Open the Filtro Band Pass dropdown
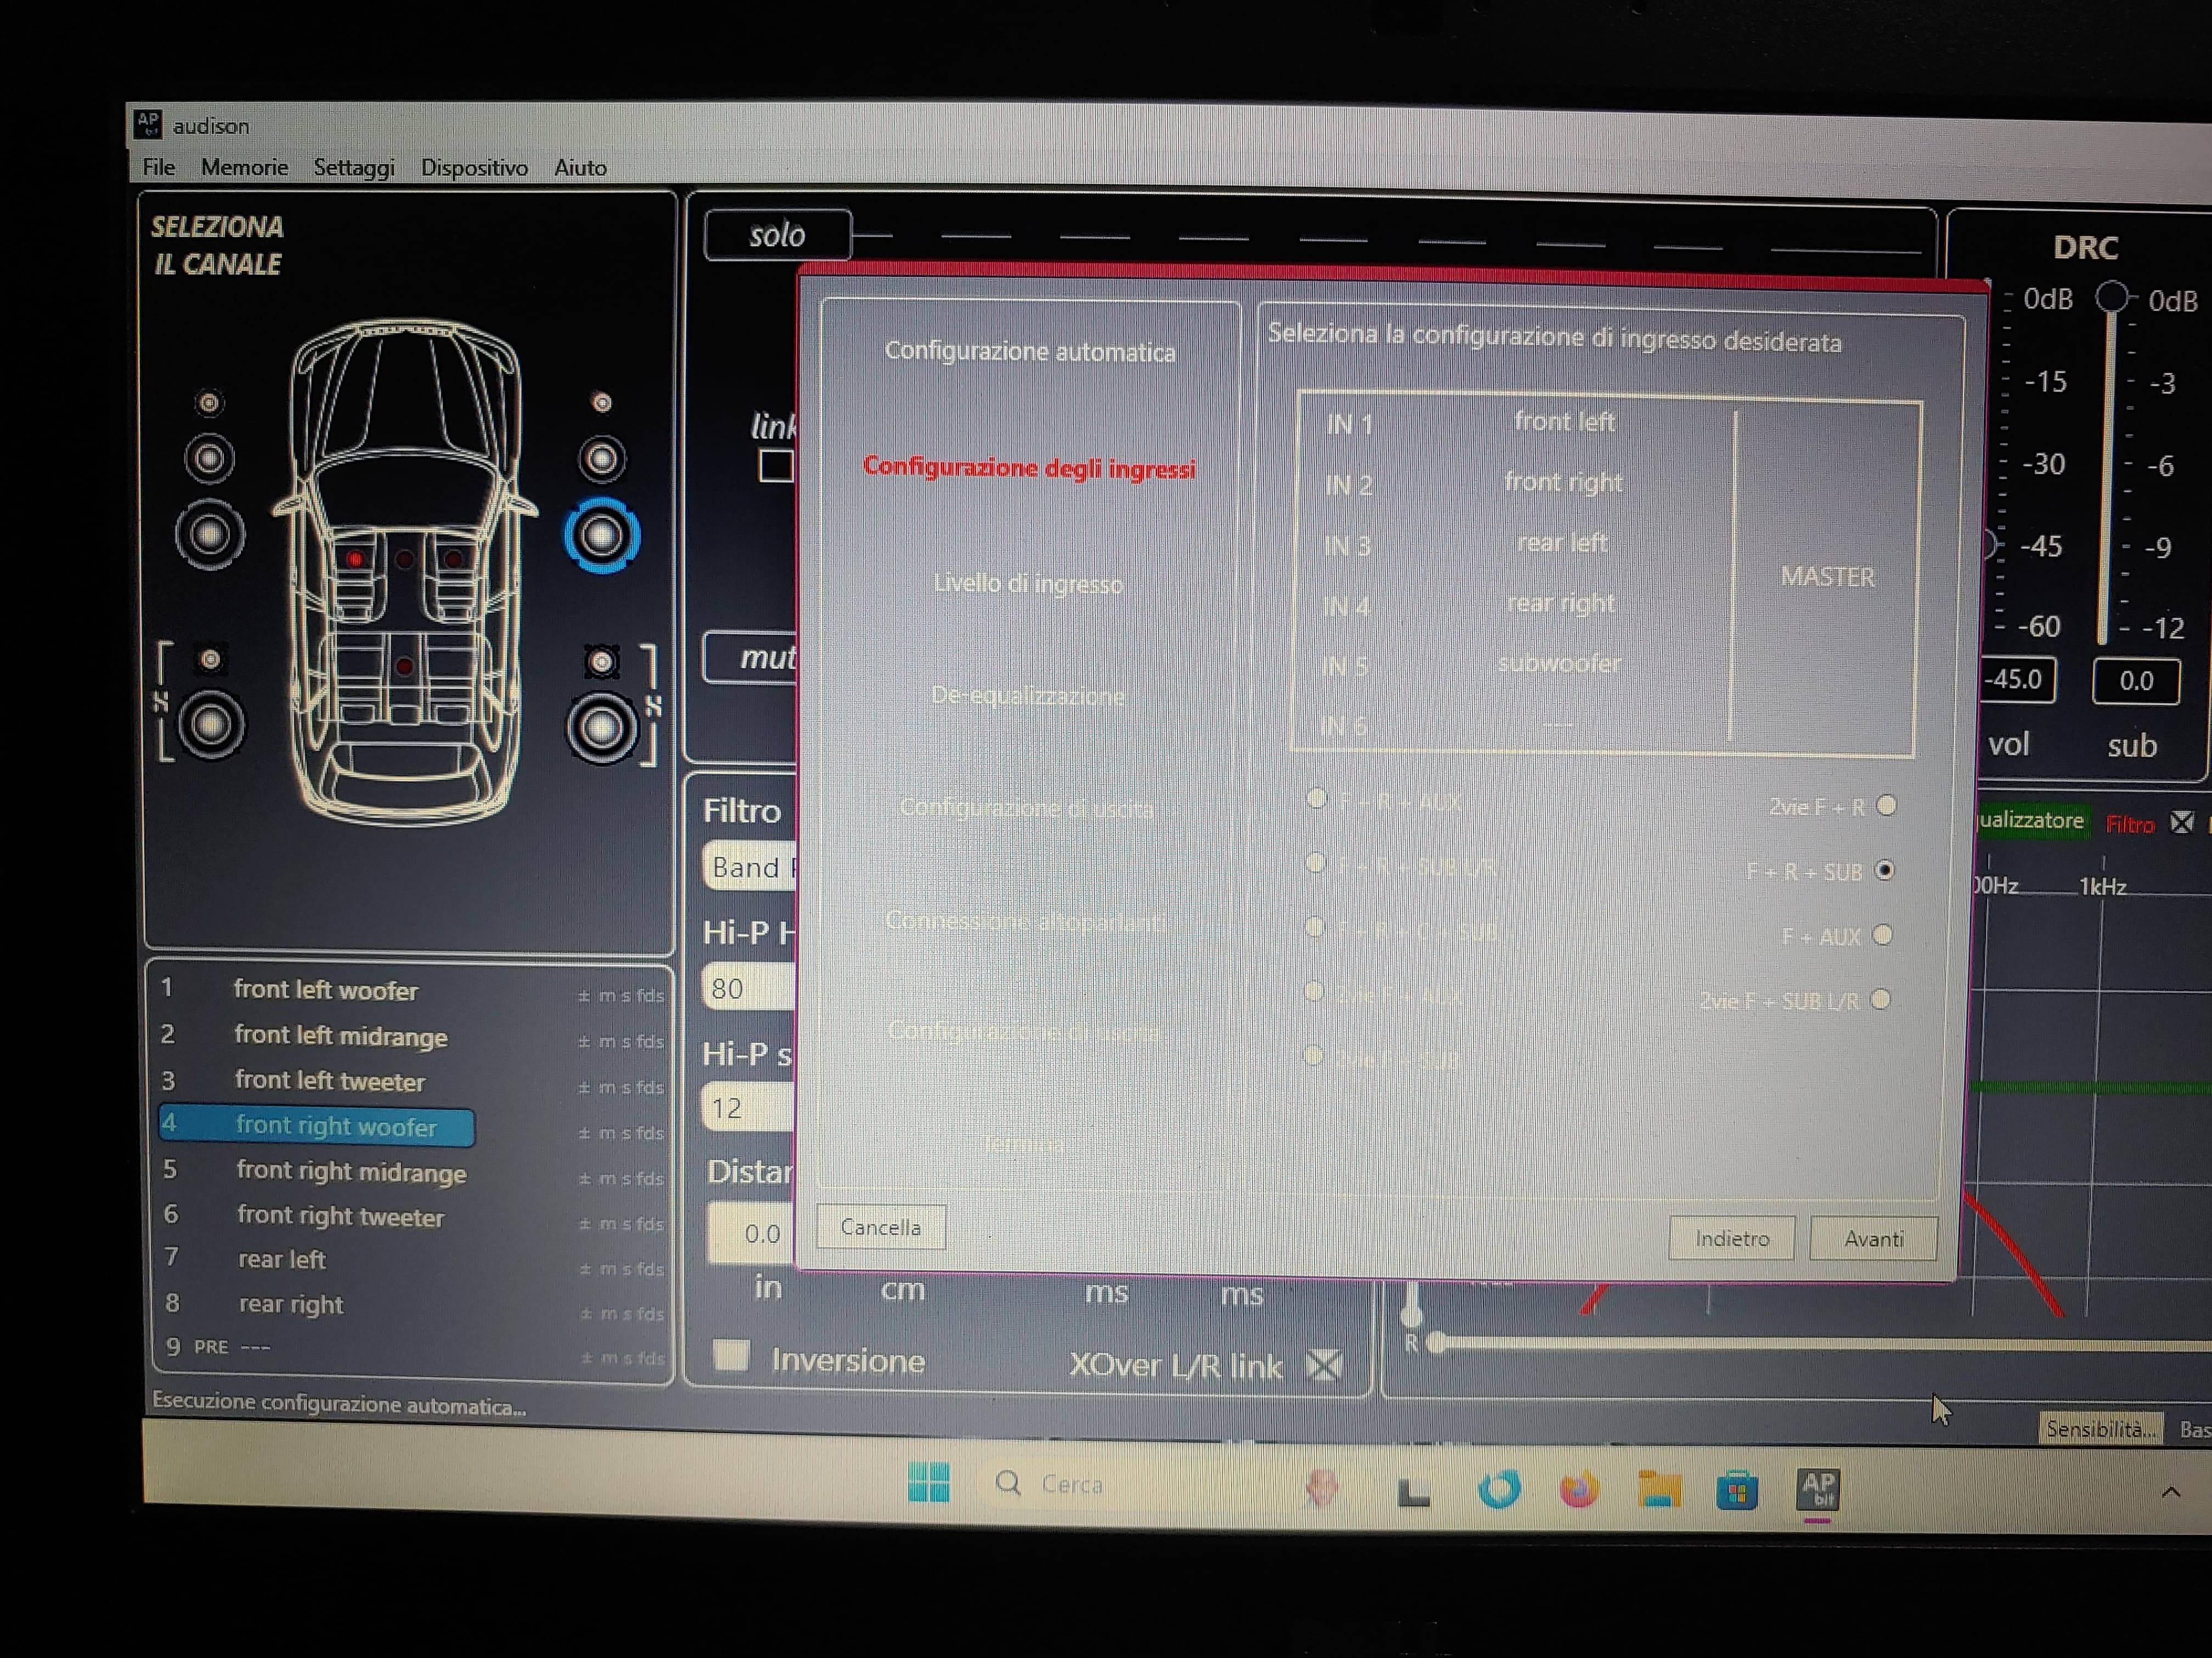Viewport: 2212px width, 1658px height. point(751,866)
